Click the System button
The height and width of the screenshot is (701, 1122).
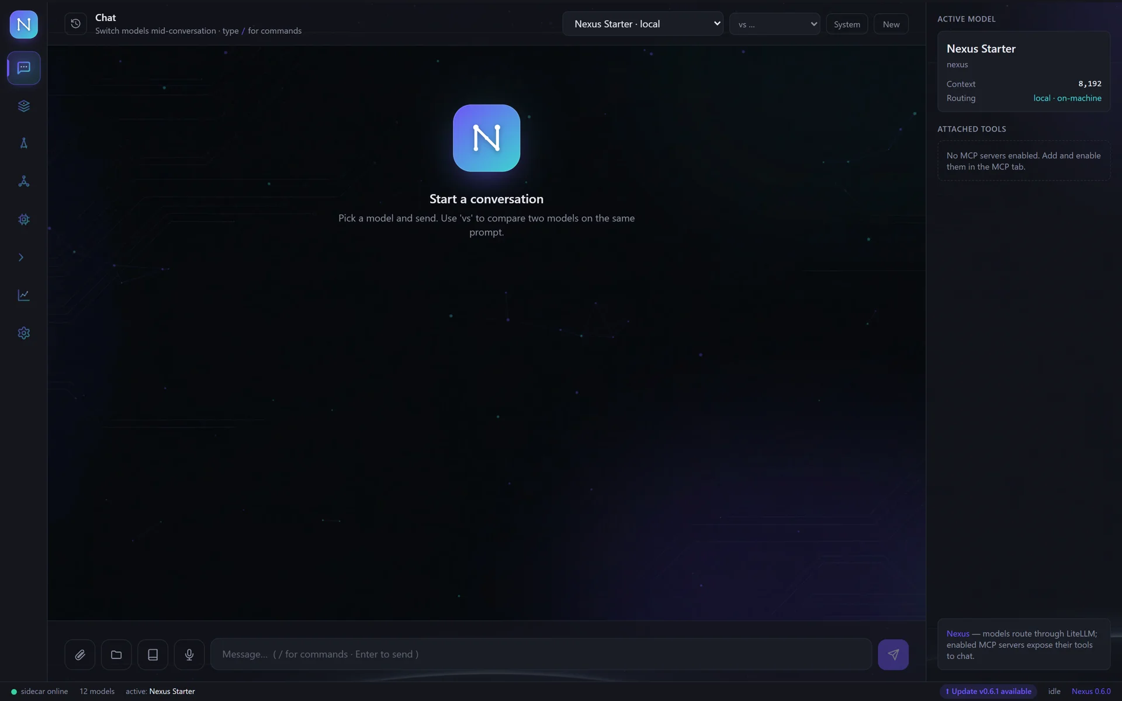pyautogui.click(x=847, y=24)
